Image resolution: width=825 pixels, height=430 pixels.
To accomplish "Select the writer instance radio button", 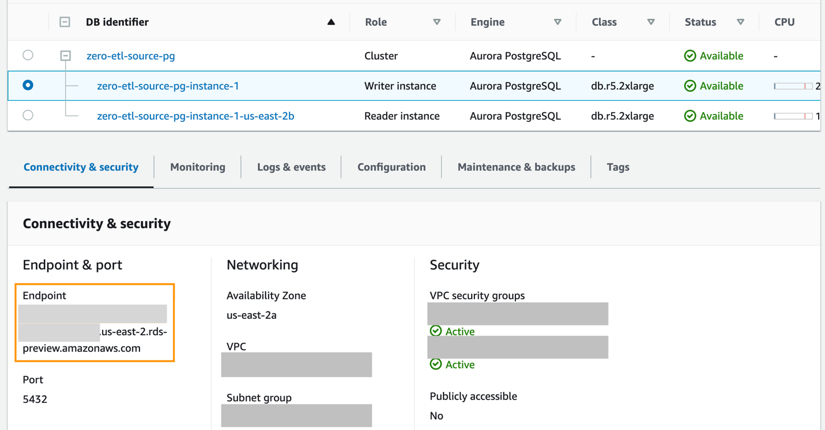I will 28,85.
